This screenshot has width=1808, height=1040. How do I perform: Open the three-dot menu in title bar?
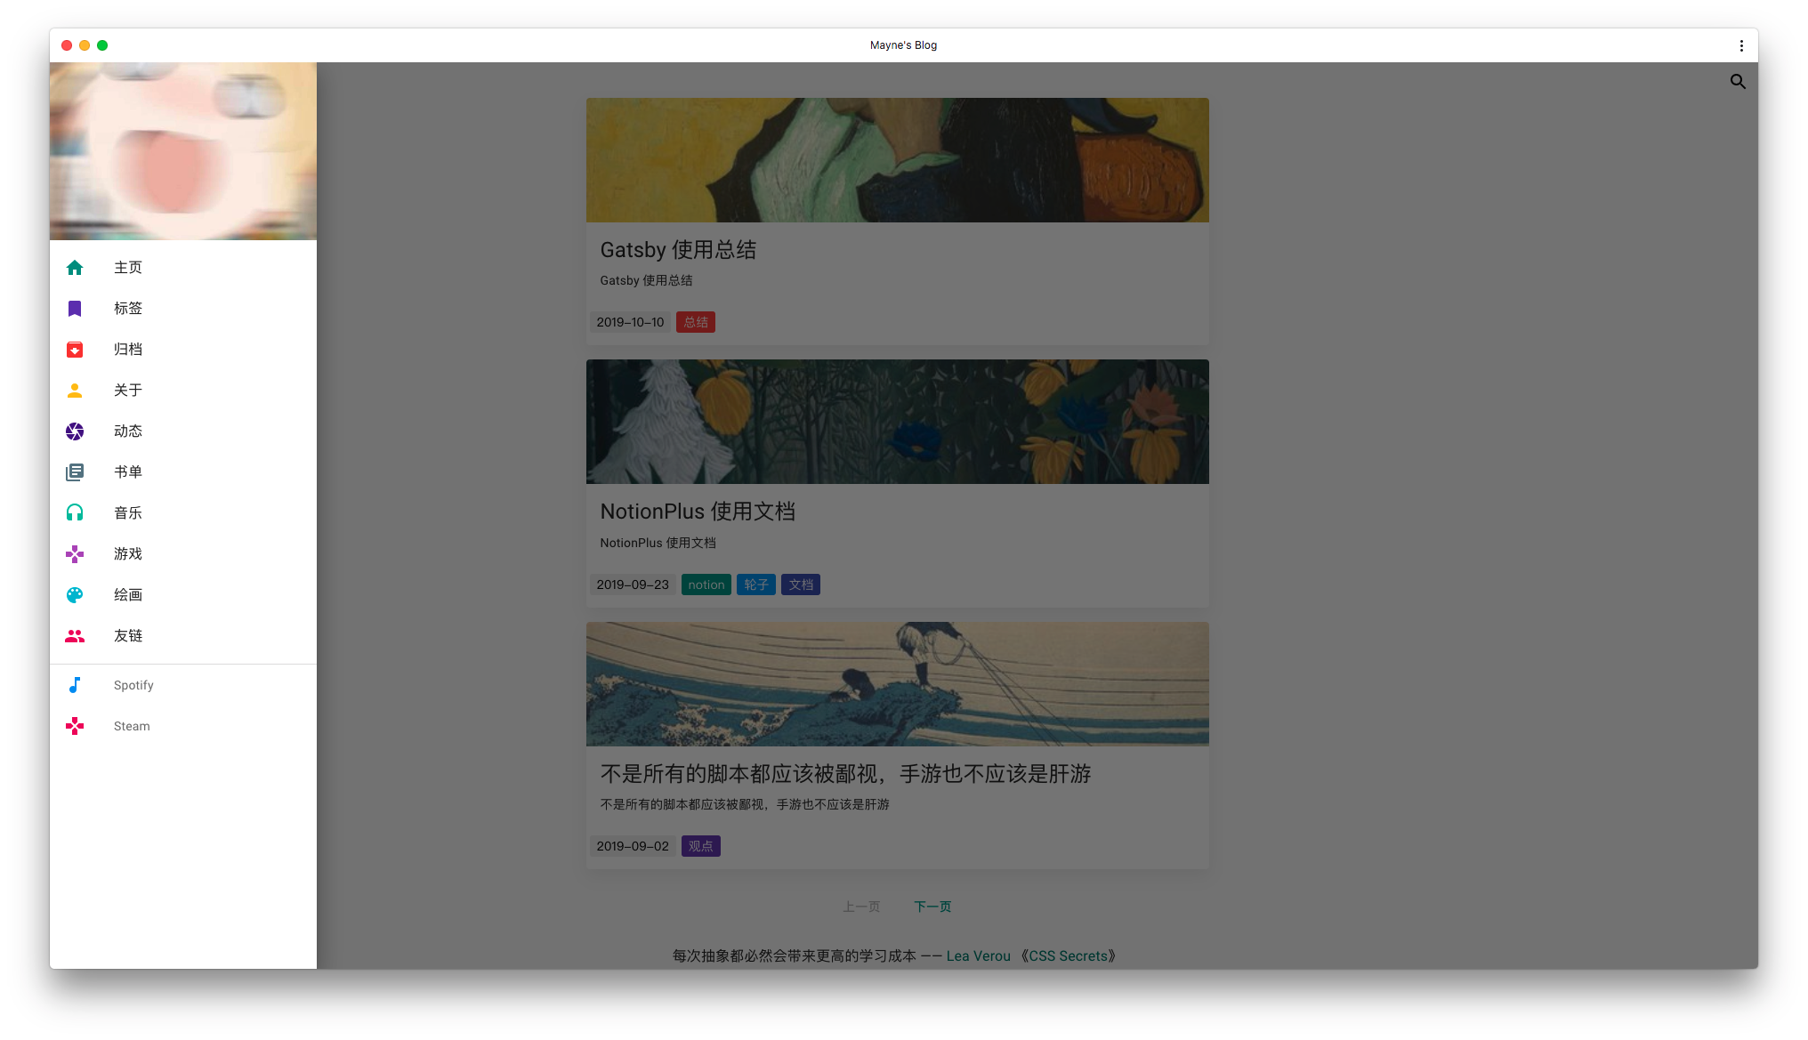coord(1741,45)
